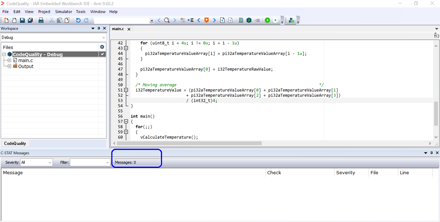This screenshot has height=222, width=440.
Task: Click the Redo arrow icon
Action: (x=86, y=20)
